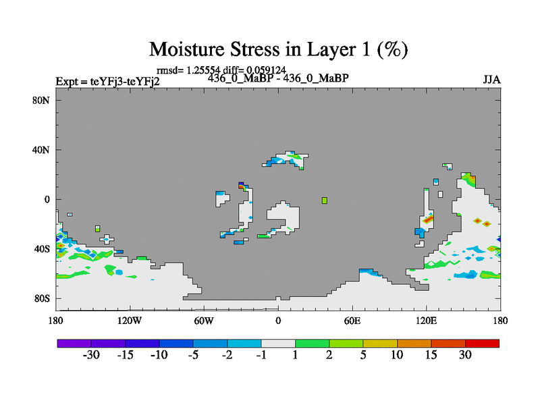Select the 40S latitude axis label
This screenshot has height=405, width=540.
click(x=43, y=249)
